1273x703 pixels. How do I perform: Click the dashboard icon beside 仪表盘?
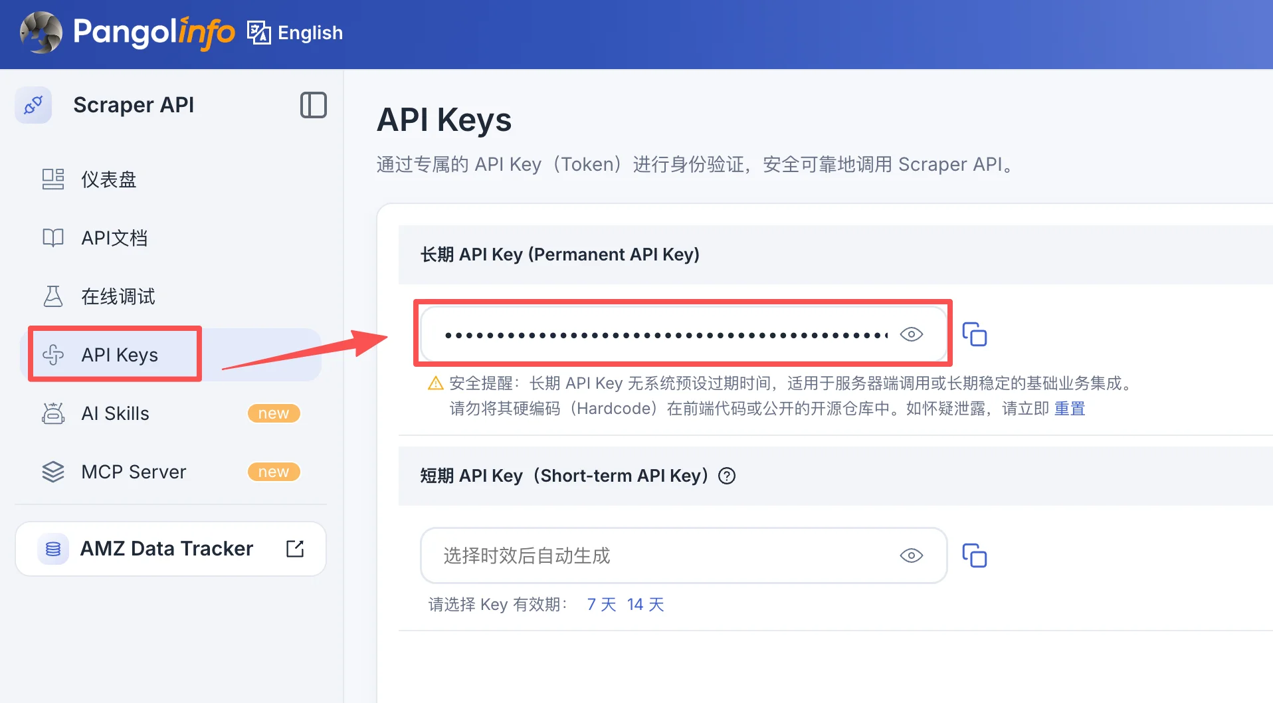pos(53,179)
